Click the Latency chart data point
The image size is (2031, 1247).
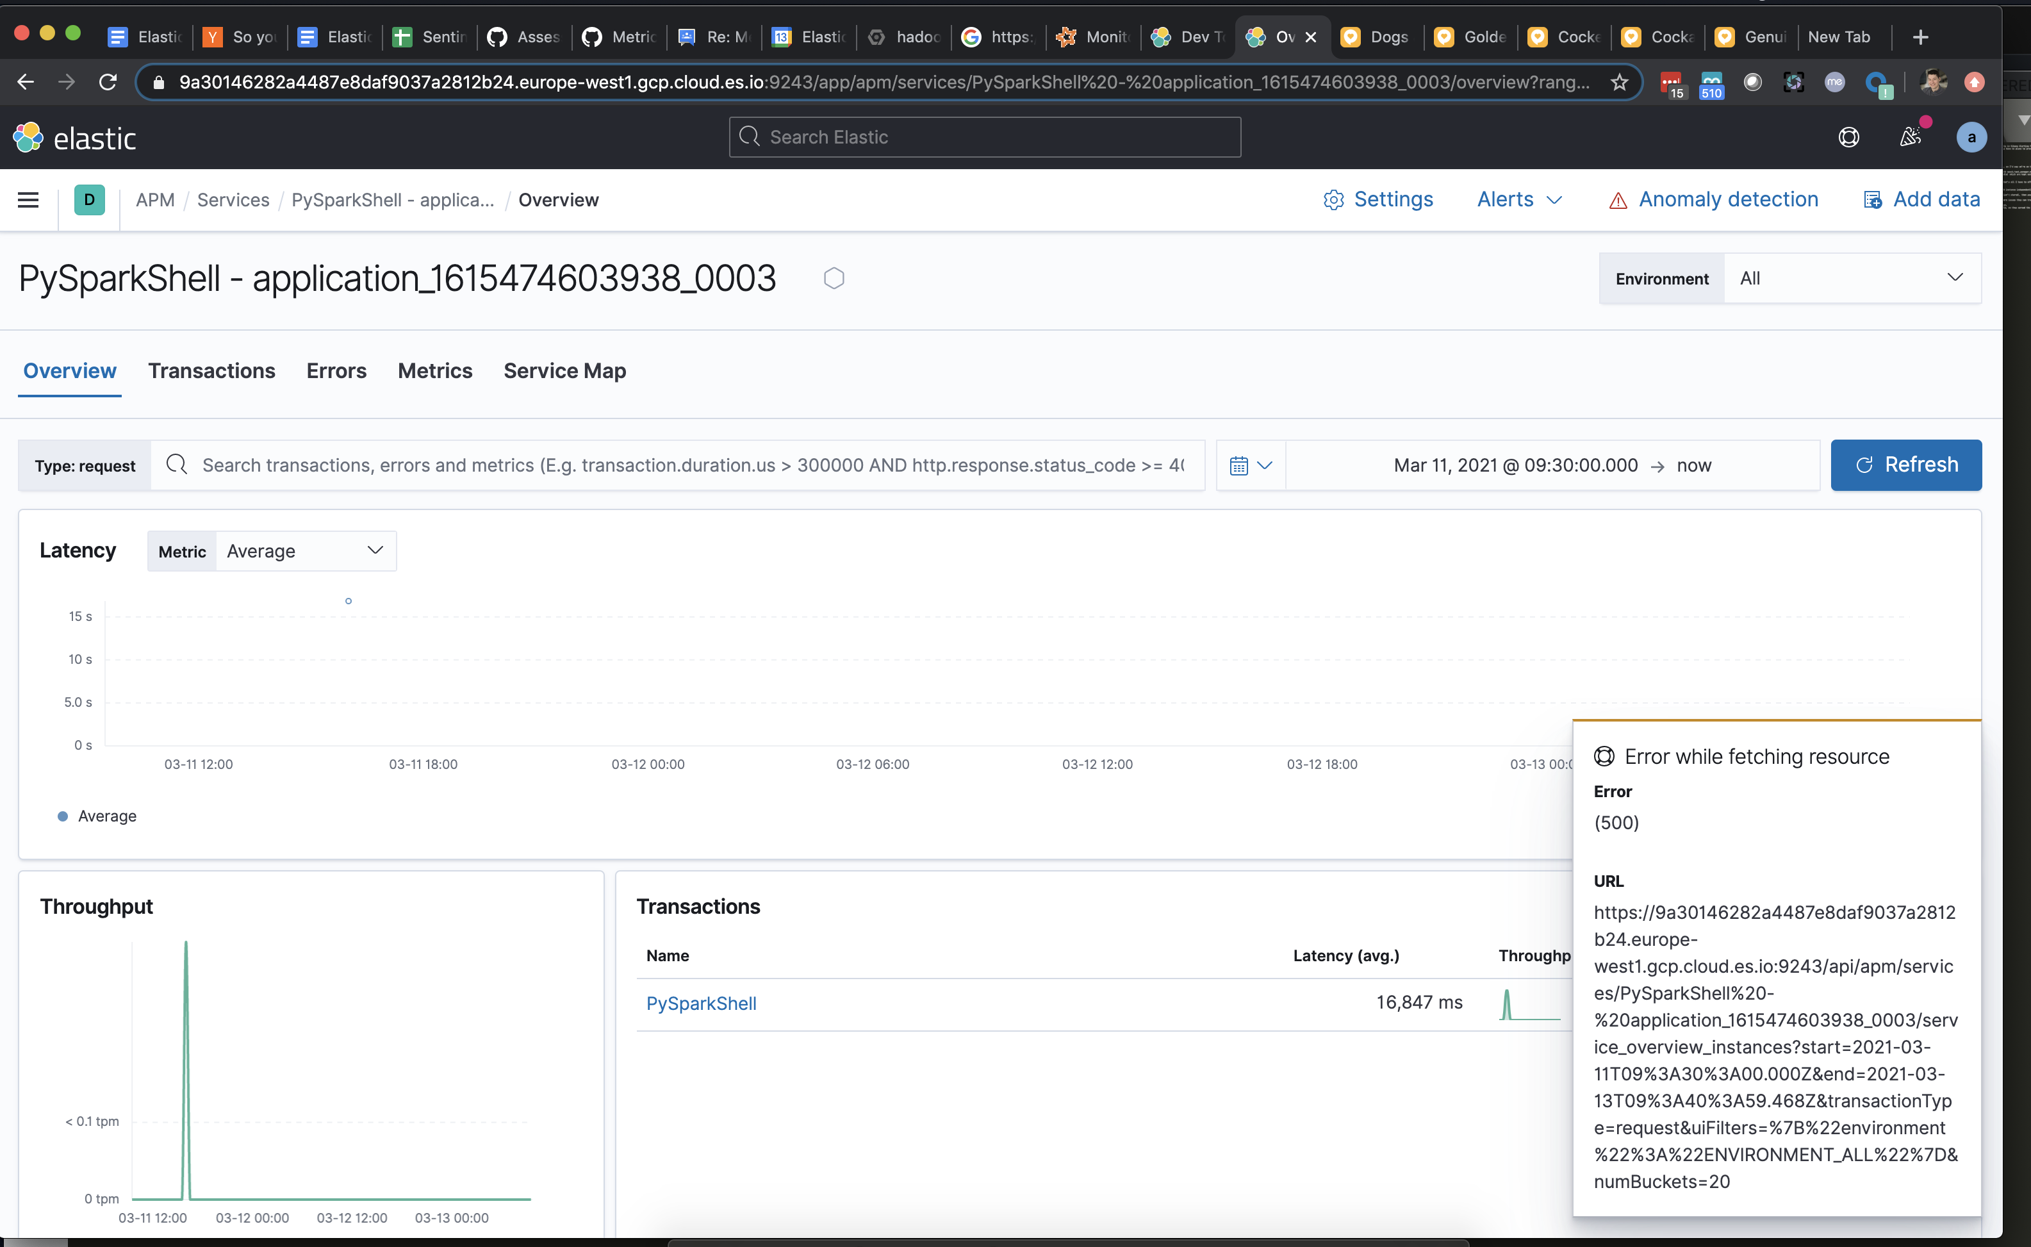click(x=348, y=601)
